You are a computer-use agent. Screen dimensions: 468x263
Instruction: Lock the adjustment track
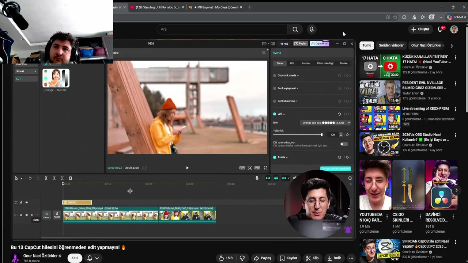[x=21, y=202]
